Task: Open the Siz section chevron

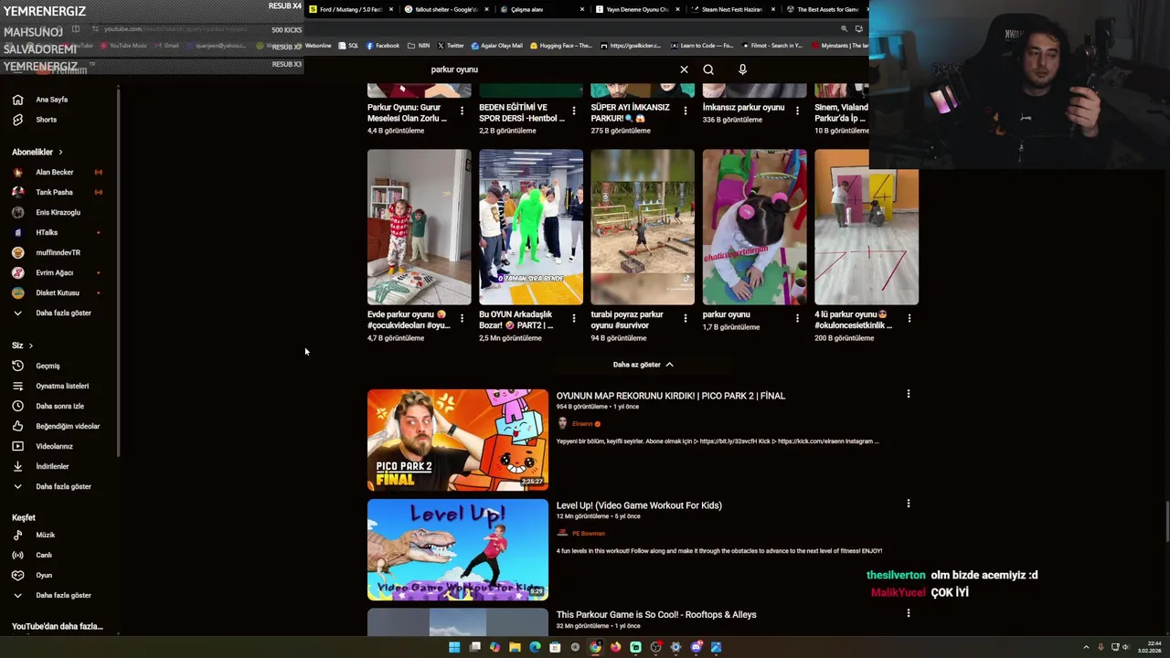Action: click(30, 345)
